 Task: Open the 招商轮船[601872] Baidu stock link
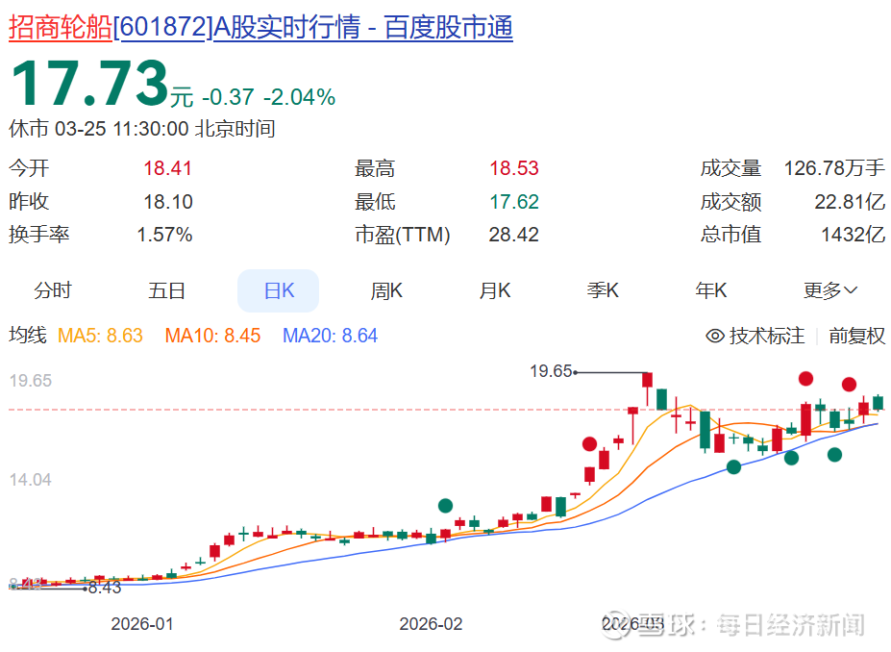coord(260,27)
